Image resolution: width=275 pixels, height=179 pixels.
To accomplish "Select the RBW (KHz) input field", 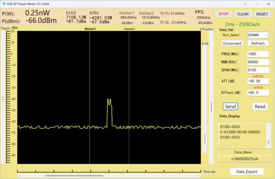I will [x=258, y=62].
